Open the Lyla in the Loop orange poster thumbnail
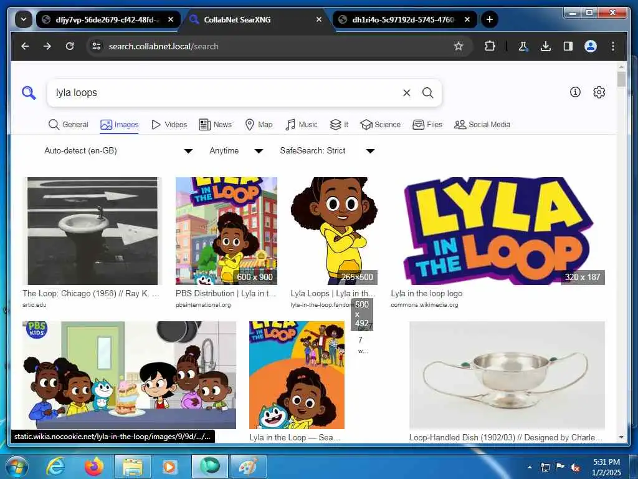 [x=297, y=375]
